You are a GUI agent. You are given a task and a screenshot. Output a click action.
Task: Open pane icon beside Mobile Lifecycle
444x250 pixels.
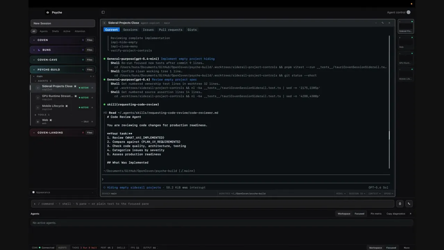[67, 106]
